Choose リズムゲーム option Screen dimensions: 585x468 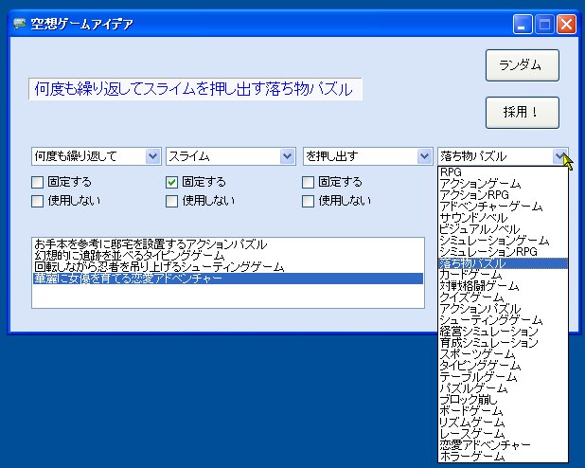click(x=503, y=423)
